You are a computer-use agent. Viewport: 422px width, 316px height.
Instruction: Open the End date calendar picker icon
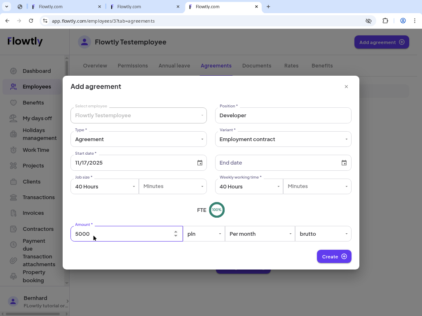coord(344,163)
